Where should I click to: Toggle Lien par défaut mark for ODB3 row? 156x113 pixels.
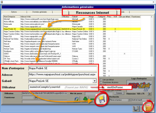point(125,54)
